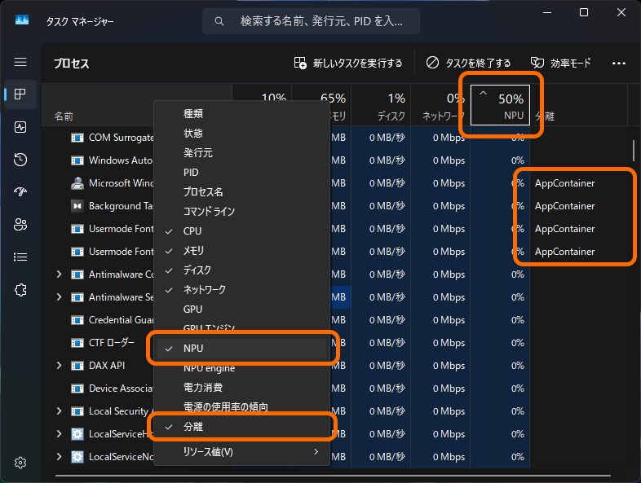Expand the Antimalware Co process group
The width and height of the screenshot is (641, 483).
tap(59, 274)
